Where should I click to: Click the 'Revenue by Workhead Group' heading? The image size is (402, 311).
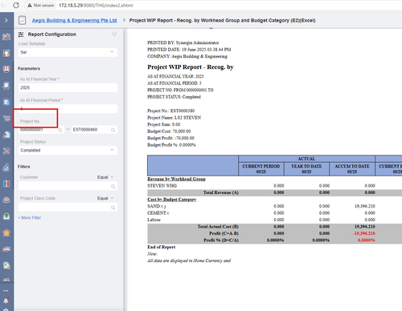pyautogui.click(x=176, y=179)
